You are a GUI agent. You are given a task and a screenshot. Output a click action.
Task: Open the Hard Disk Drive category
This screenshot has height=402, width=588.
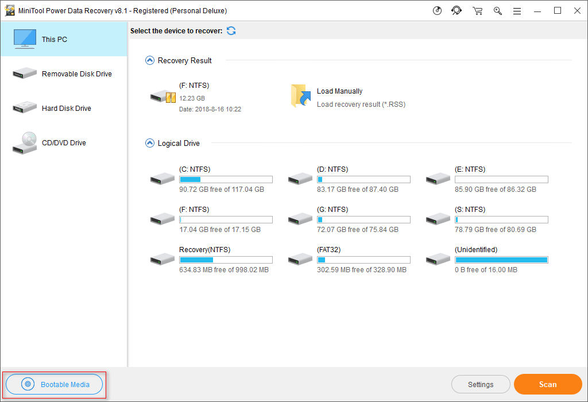[x=64, y=109]
